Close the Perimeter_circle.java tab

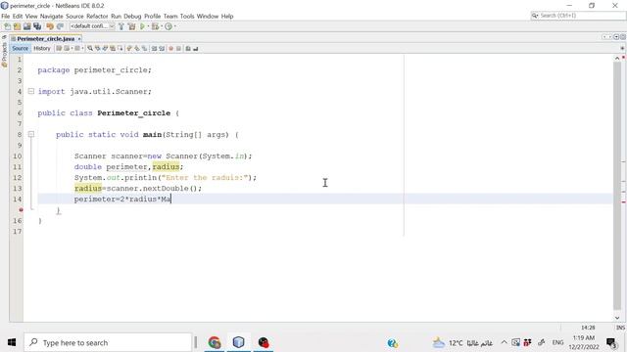point(79,39)
